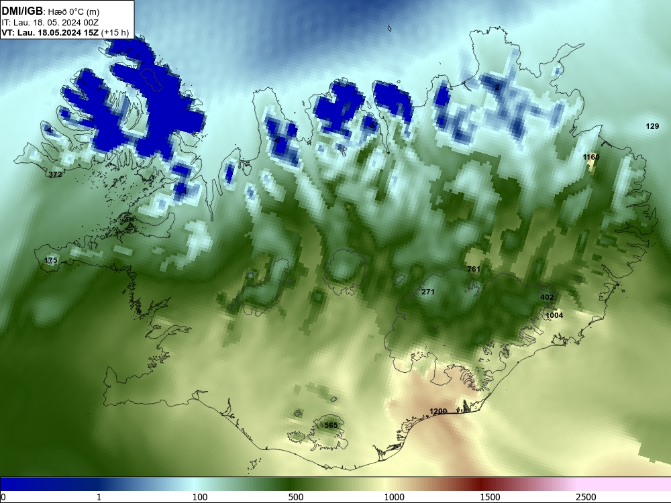Click the 'DMI/IGB: Hæð 0°C (m)' title text

pyautogui.click(x=50, y=11)
